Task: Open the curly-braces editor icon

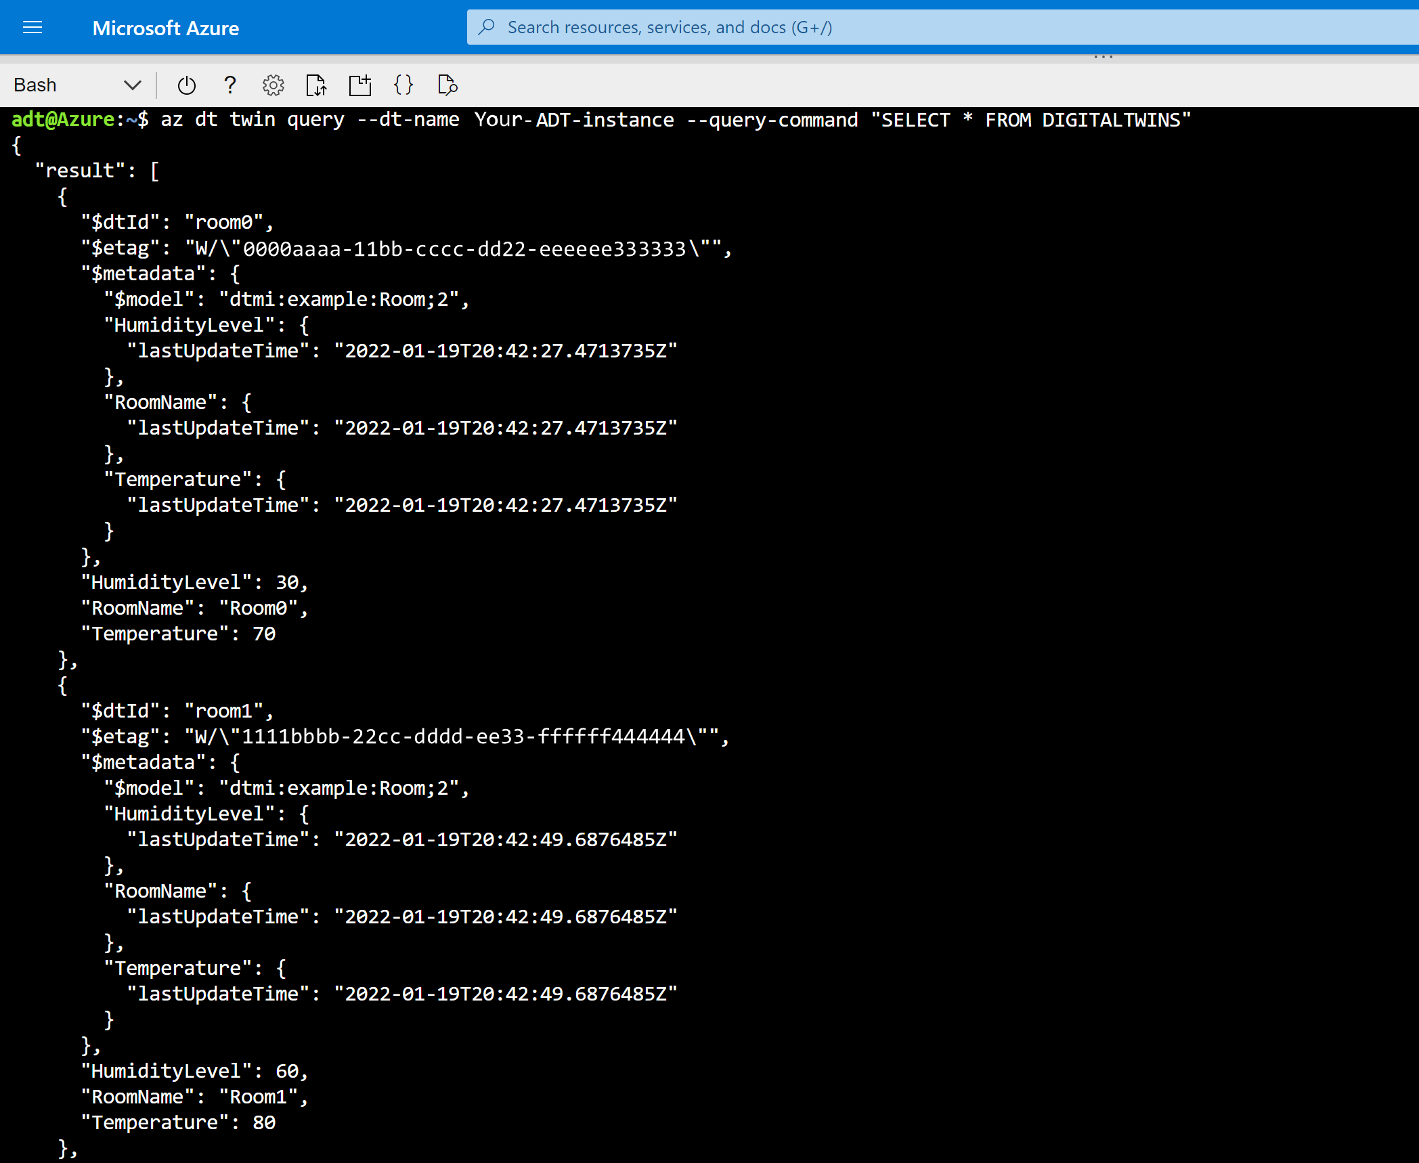Action: (403, 85)
